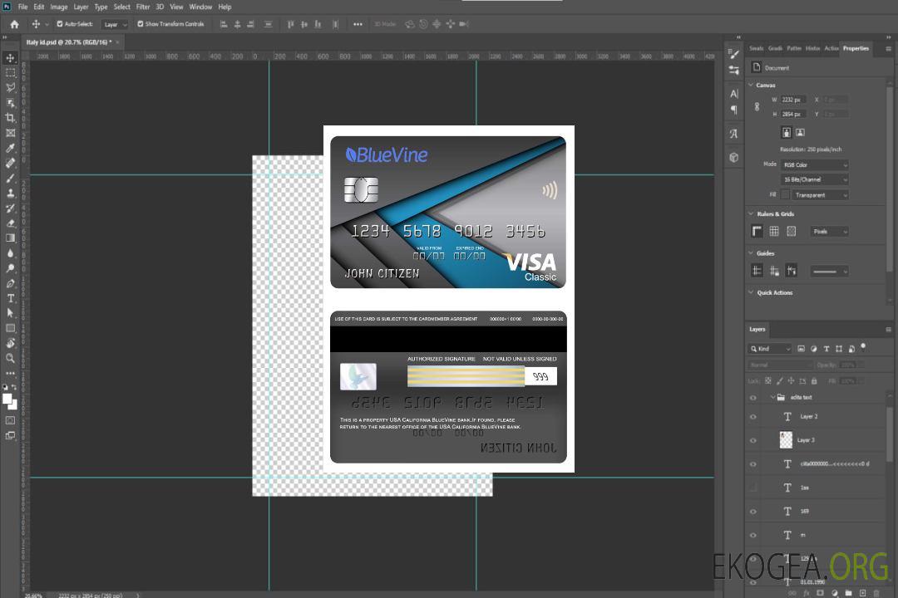898x598 pixels.
Task: Open the Fill Transparent dropdown
Action: point(821,195)
